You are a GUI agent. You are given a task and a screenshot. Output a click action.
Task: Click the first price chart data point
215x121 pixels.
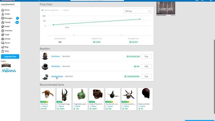point(53,25)
